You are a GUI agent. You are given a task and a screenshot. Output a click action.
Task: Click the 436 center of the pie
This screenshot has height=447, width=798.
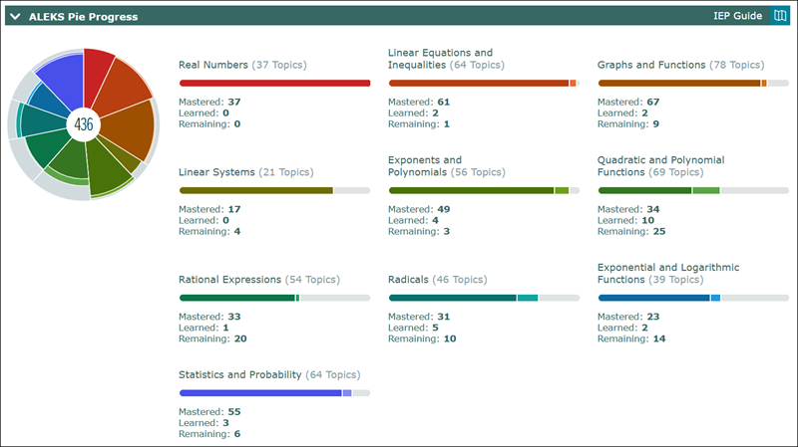coord(83,123)
